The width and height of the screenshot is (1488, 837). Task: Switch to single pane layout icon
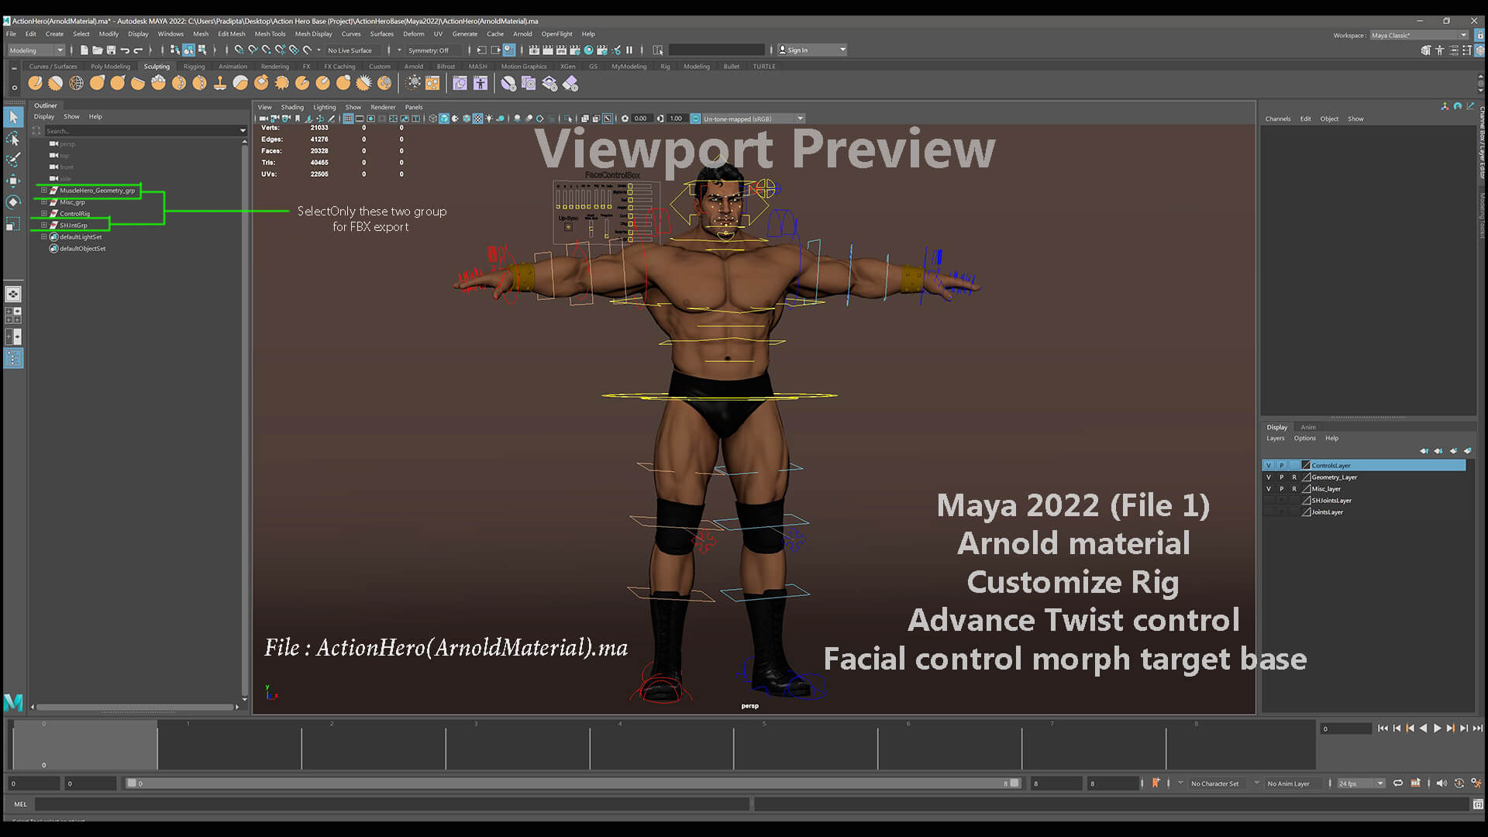13,294
